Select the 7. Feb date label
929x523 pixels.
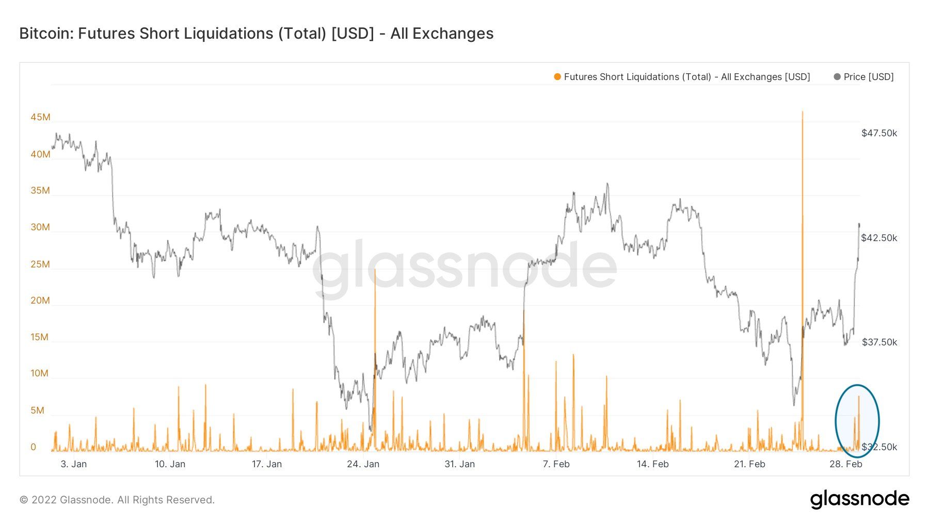point(556,464)
